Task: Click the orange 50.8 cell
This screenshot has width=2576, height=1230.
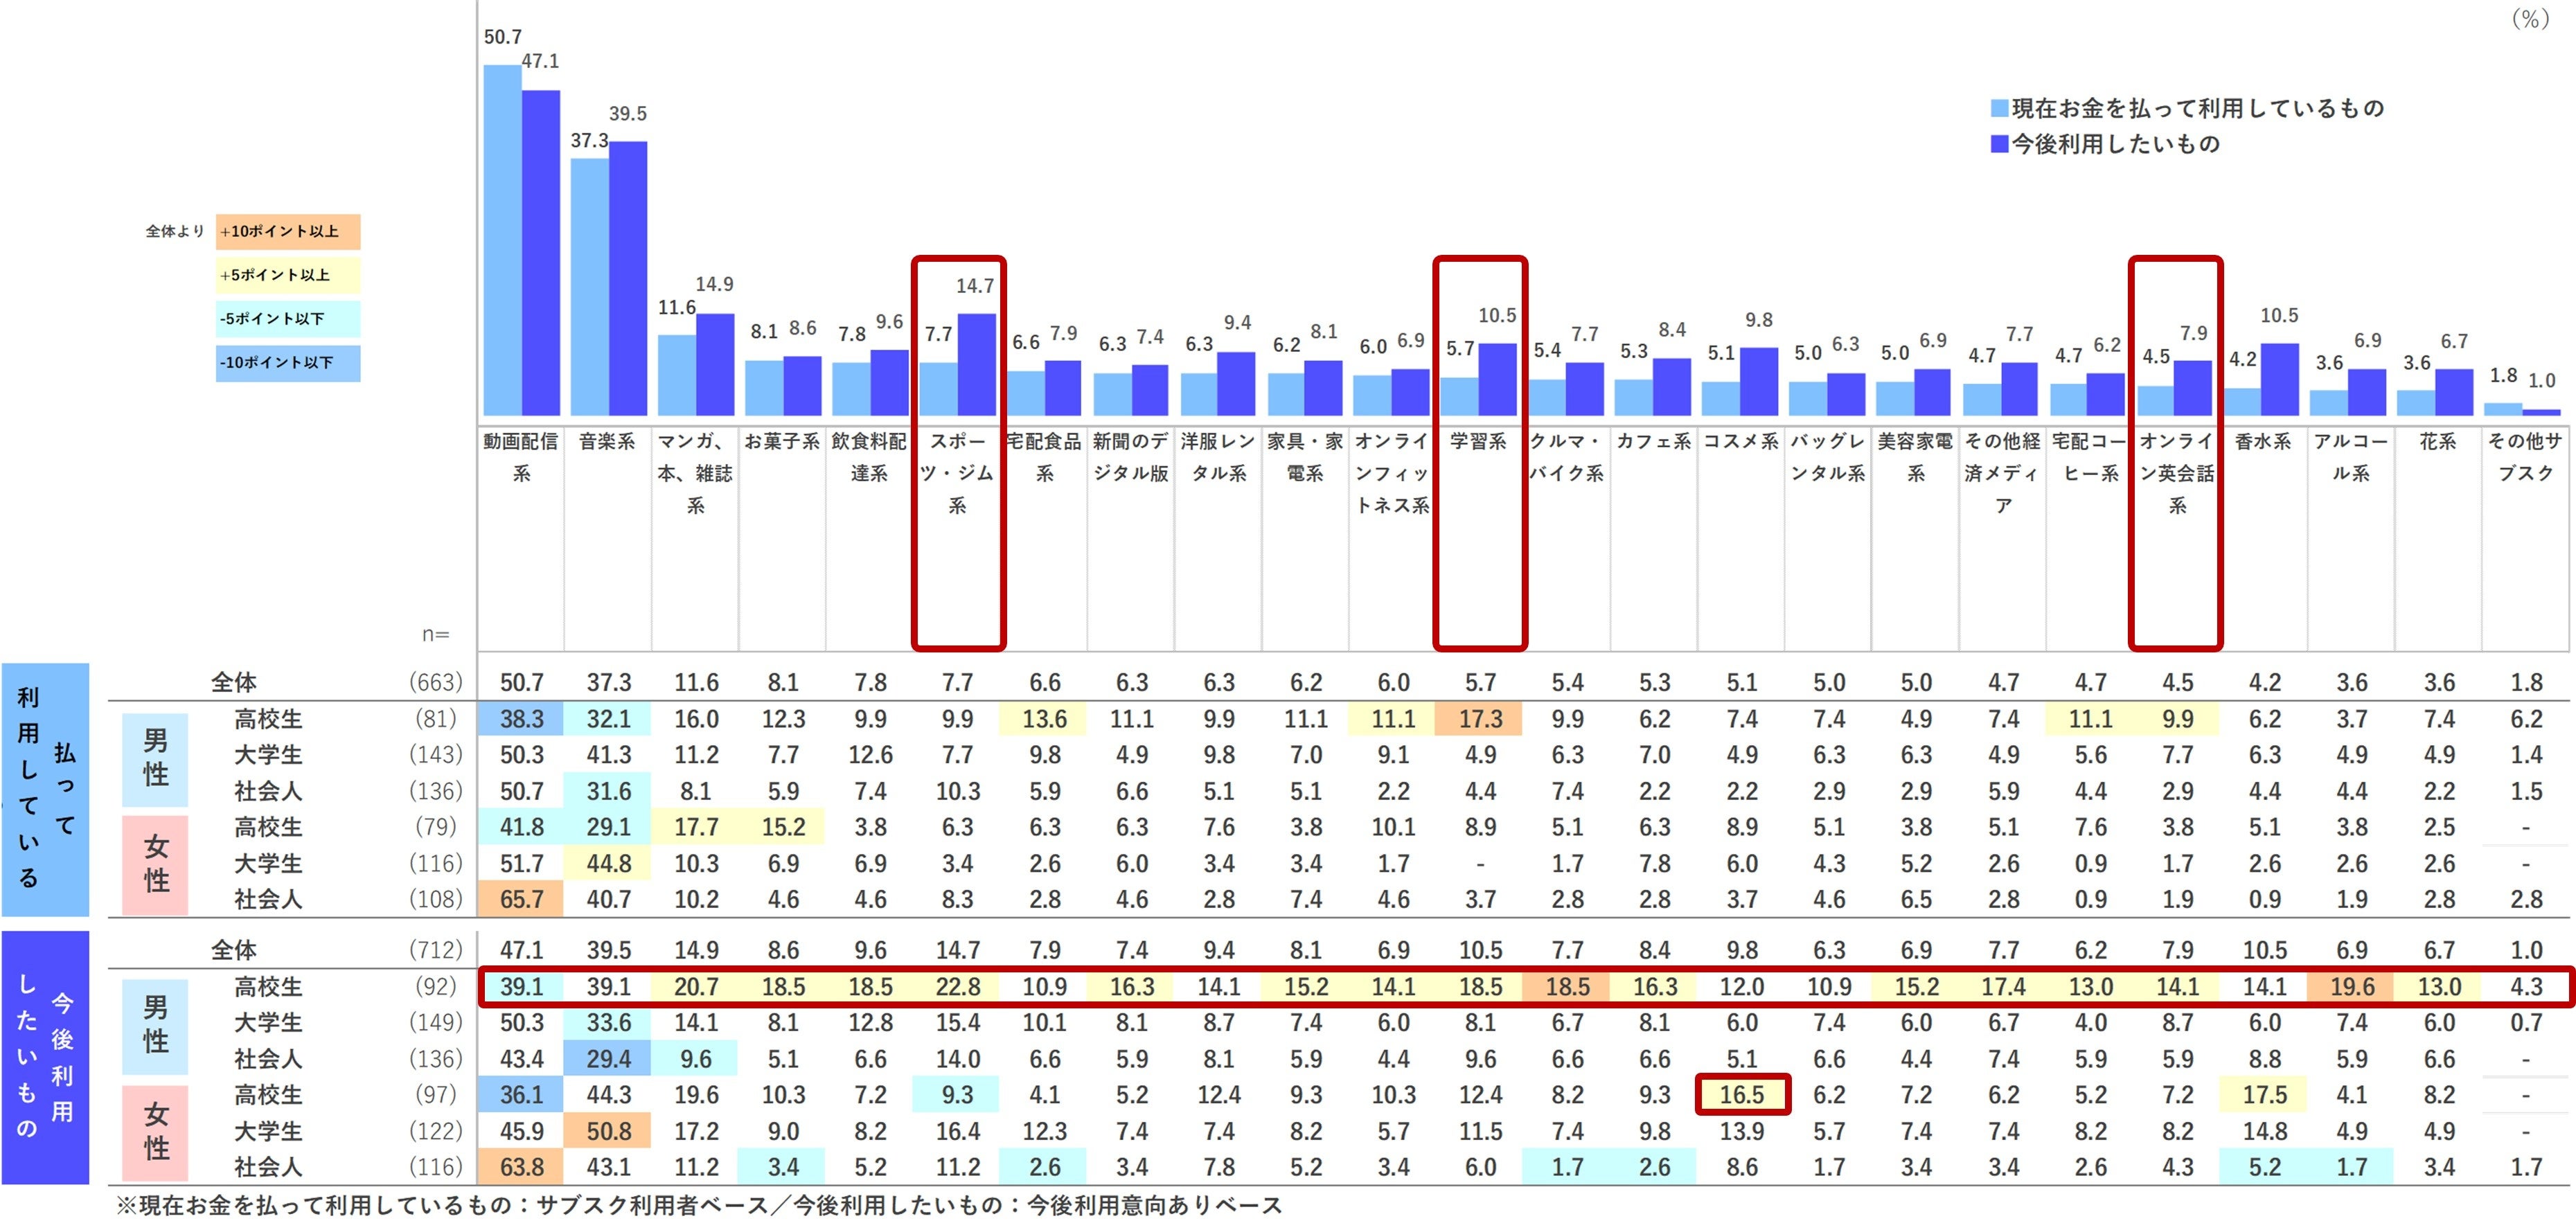Action: [x=608, y=1131]
